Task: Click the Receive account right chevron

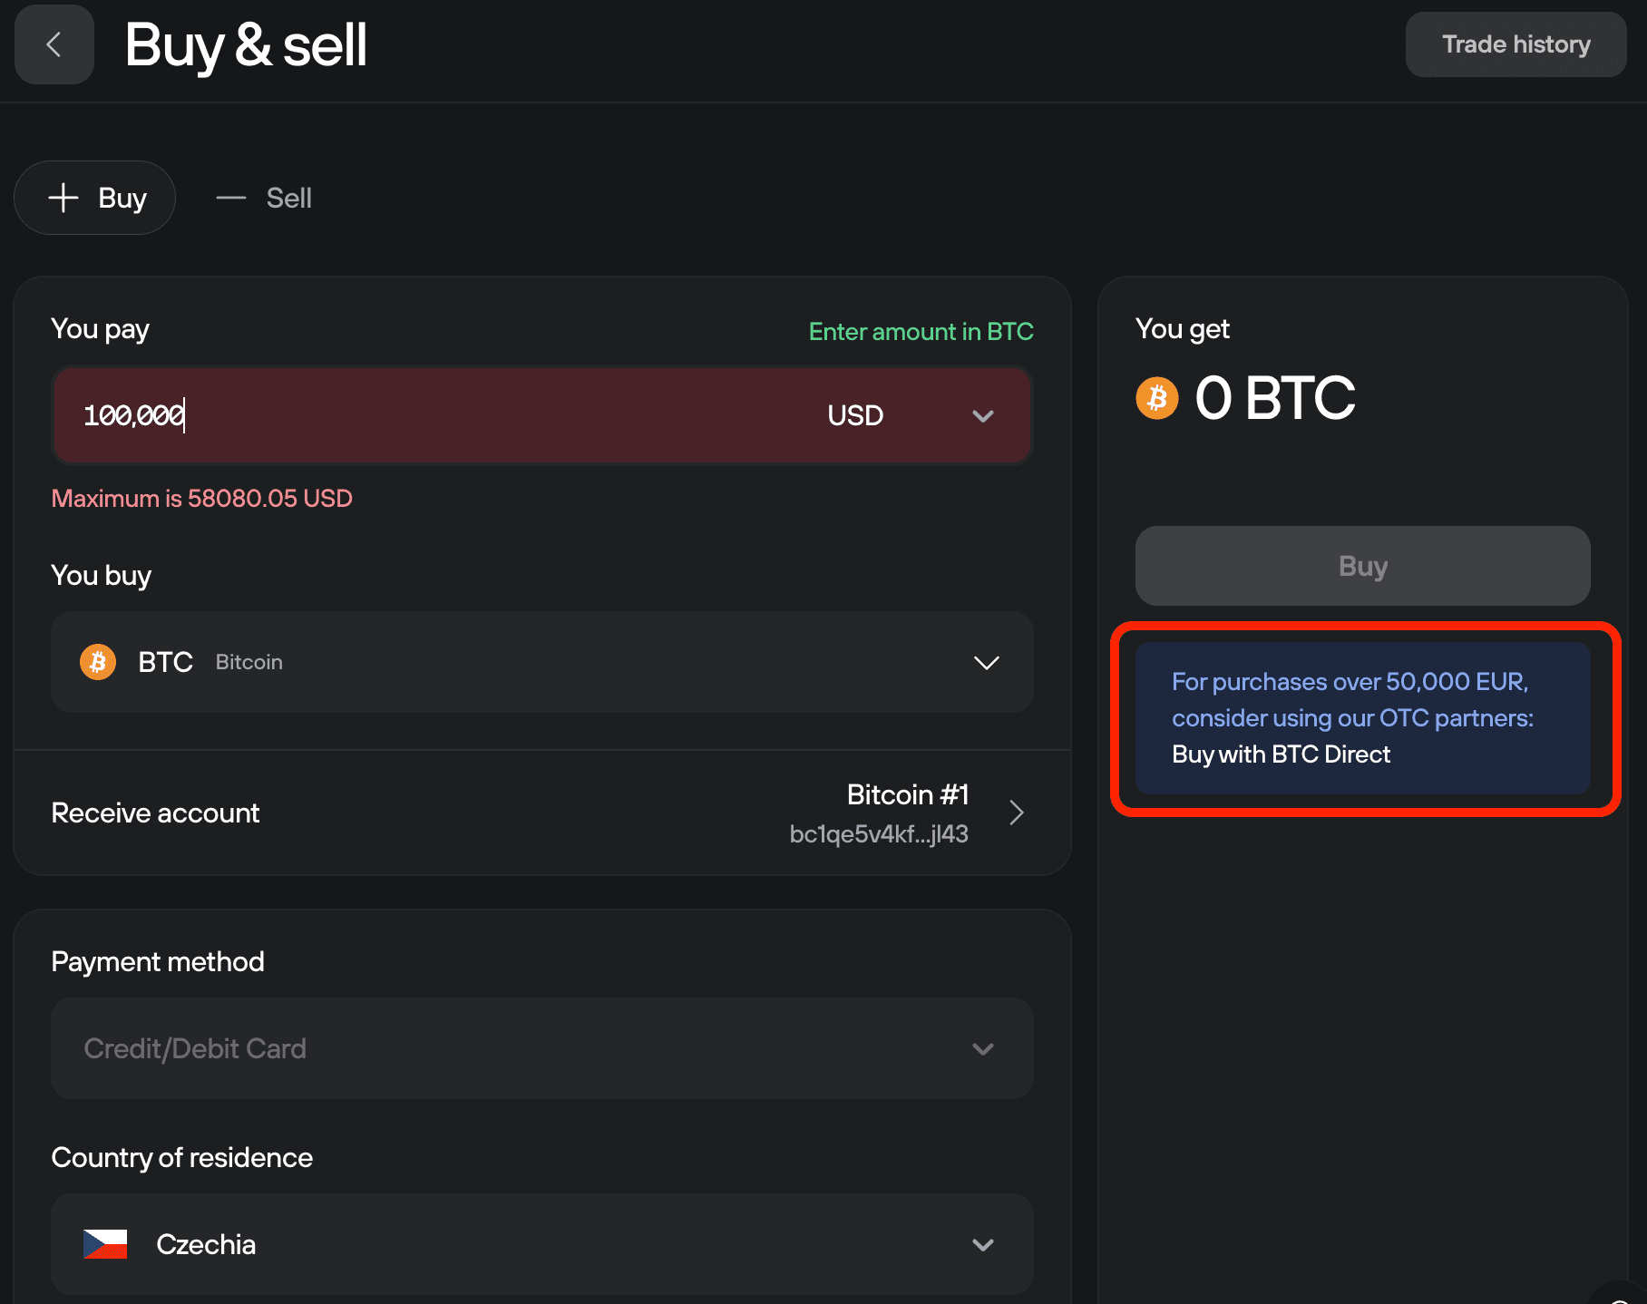Action: (x=1017, y=813)
